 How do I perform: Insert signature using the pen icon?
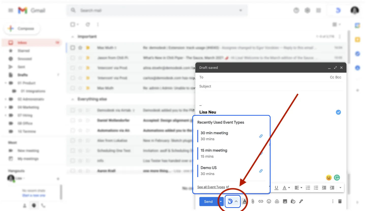tap(301, 201)
